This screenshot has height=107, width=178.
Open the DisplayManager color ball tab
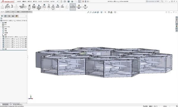tap(17, 16)
